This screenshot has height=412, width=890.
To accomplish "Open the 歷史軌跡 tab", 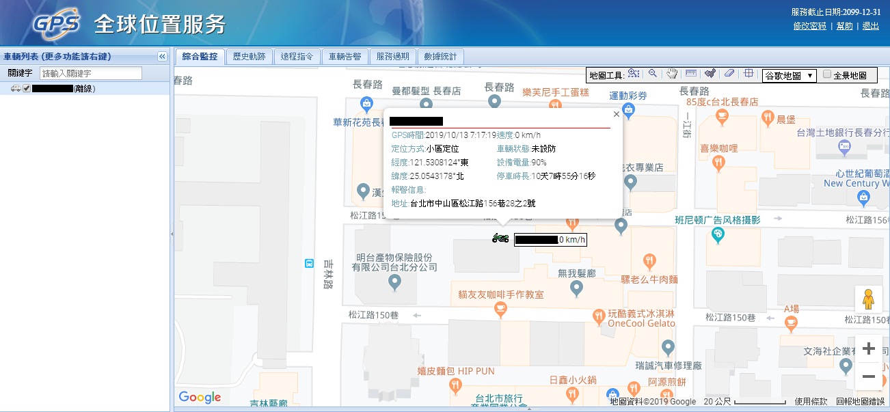I will coord(250,57).
